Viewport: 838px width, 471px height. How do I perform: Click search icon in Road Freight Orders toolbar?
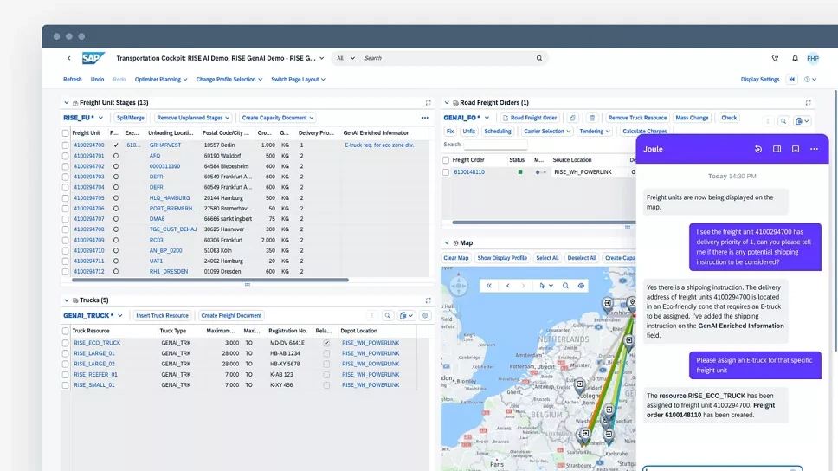(x=783, y=121)
